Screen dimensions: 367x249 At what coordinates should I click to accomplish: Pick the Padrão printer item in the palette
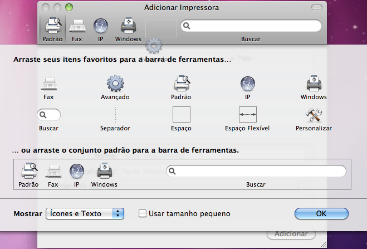pos(181,87)
